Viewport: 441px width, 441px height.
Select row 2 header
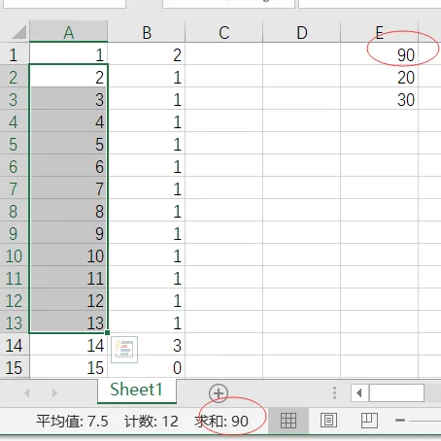point(15,77)
